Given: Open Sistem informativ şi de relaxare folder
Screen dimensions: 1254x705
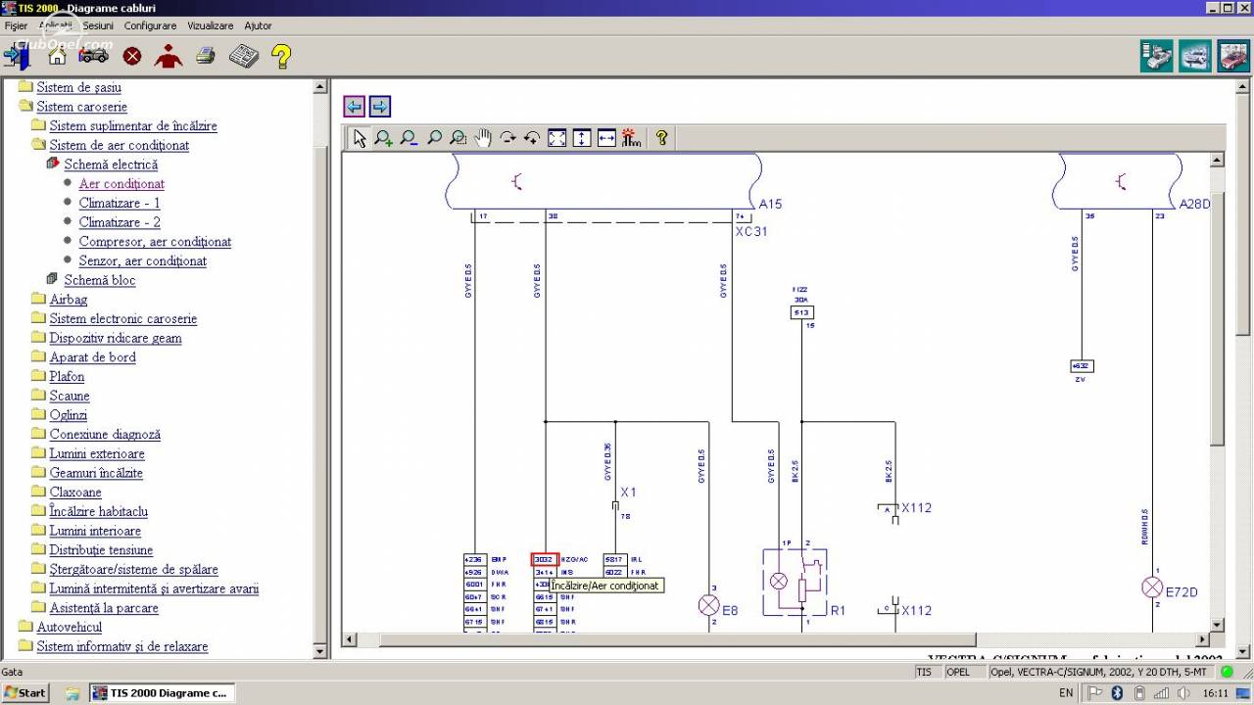Looking at the screenshot, I should pos(122,646).
